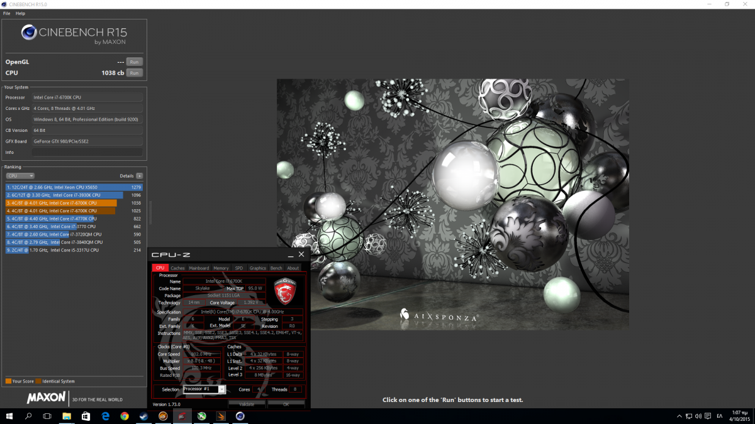Click the Show Desktop taskbar edge button
The image size is (755, 424).
(753, 416)
